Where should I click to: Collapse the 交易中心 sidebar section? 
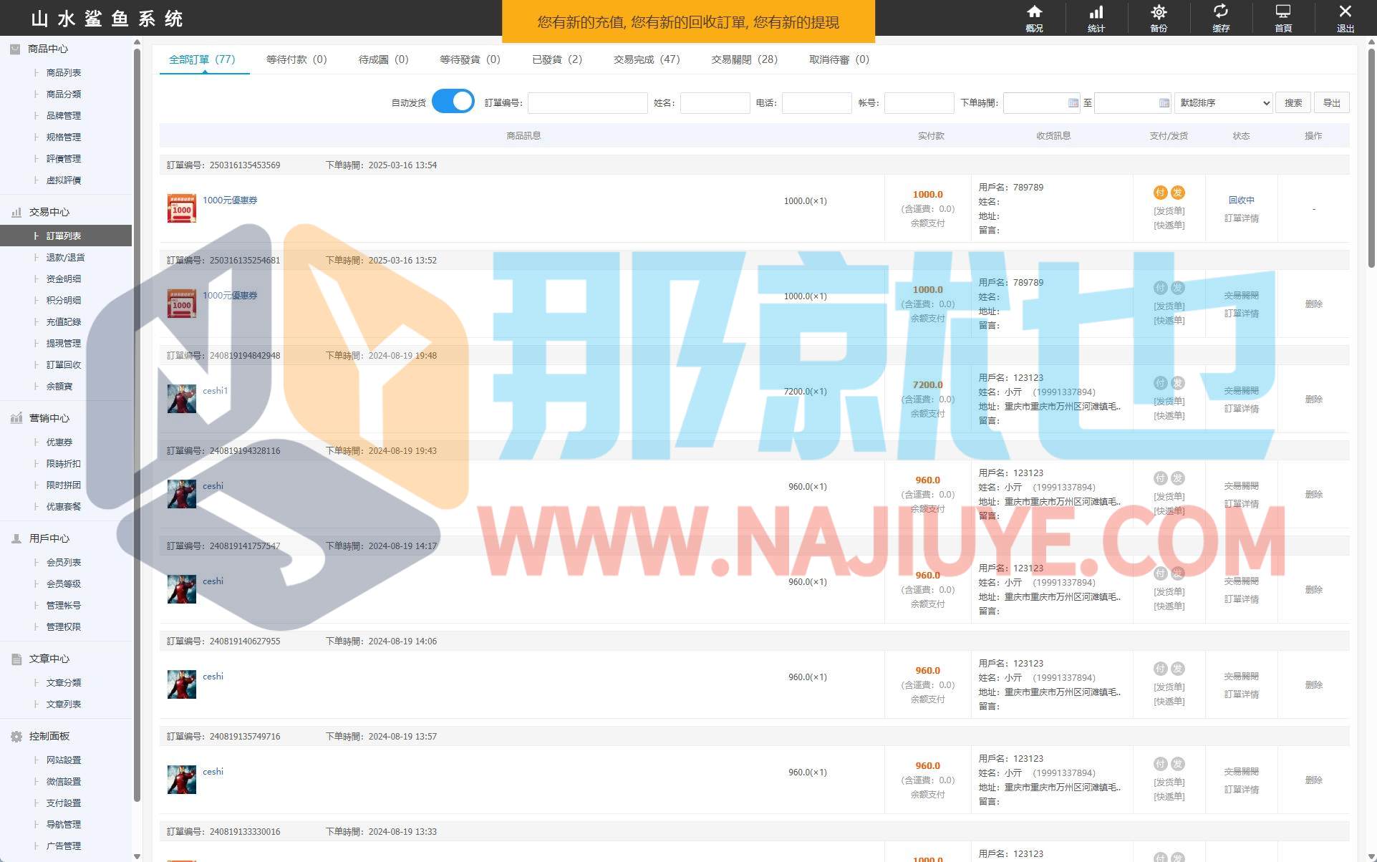tap(49, 212)
